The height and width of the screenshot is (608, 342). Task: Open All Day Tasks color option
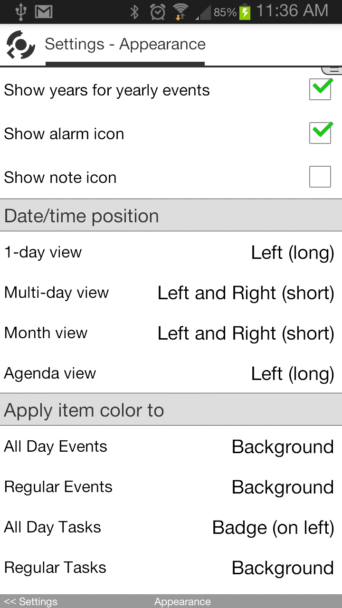(x=273, y=528)
